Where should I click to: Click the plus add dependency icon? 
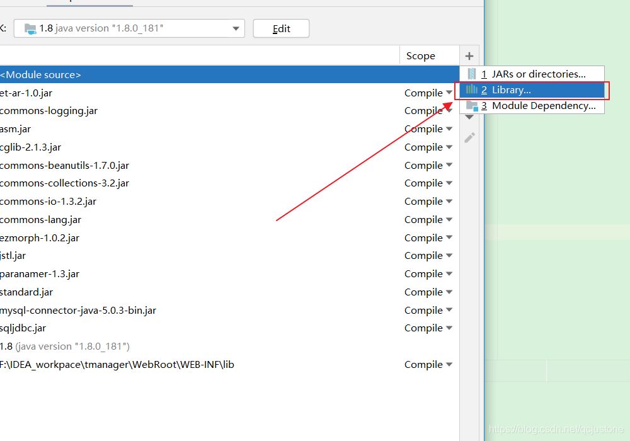tap(469, 56)
